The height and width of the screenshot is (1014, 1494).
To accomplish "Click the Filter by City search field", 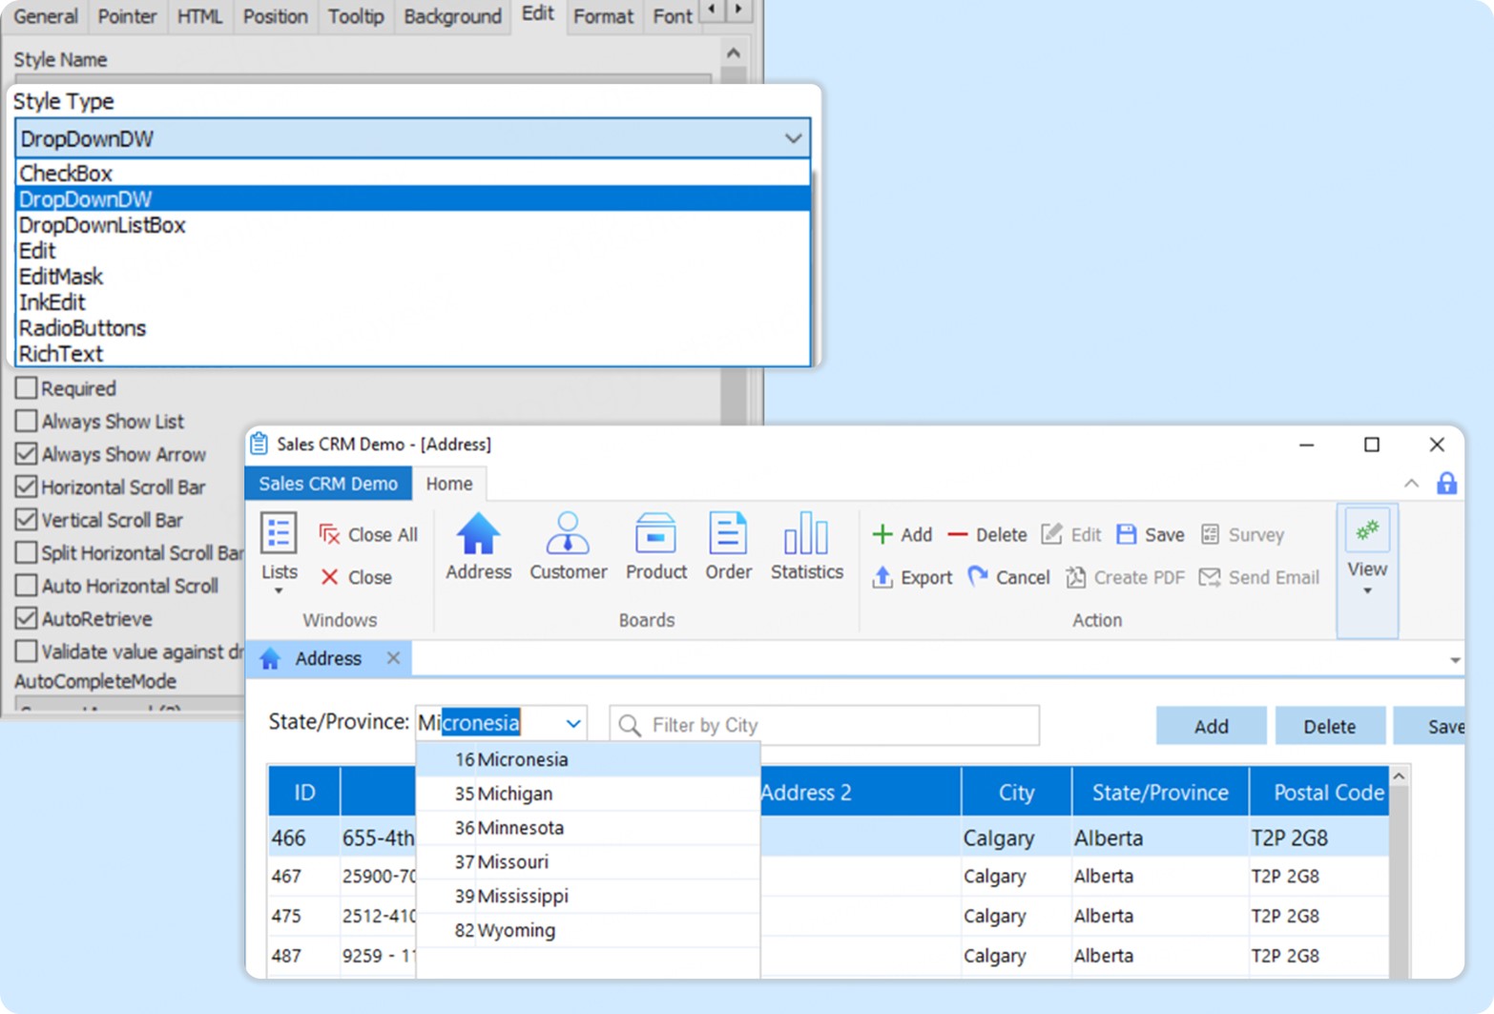I will tap(823, 725).
